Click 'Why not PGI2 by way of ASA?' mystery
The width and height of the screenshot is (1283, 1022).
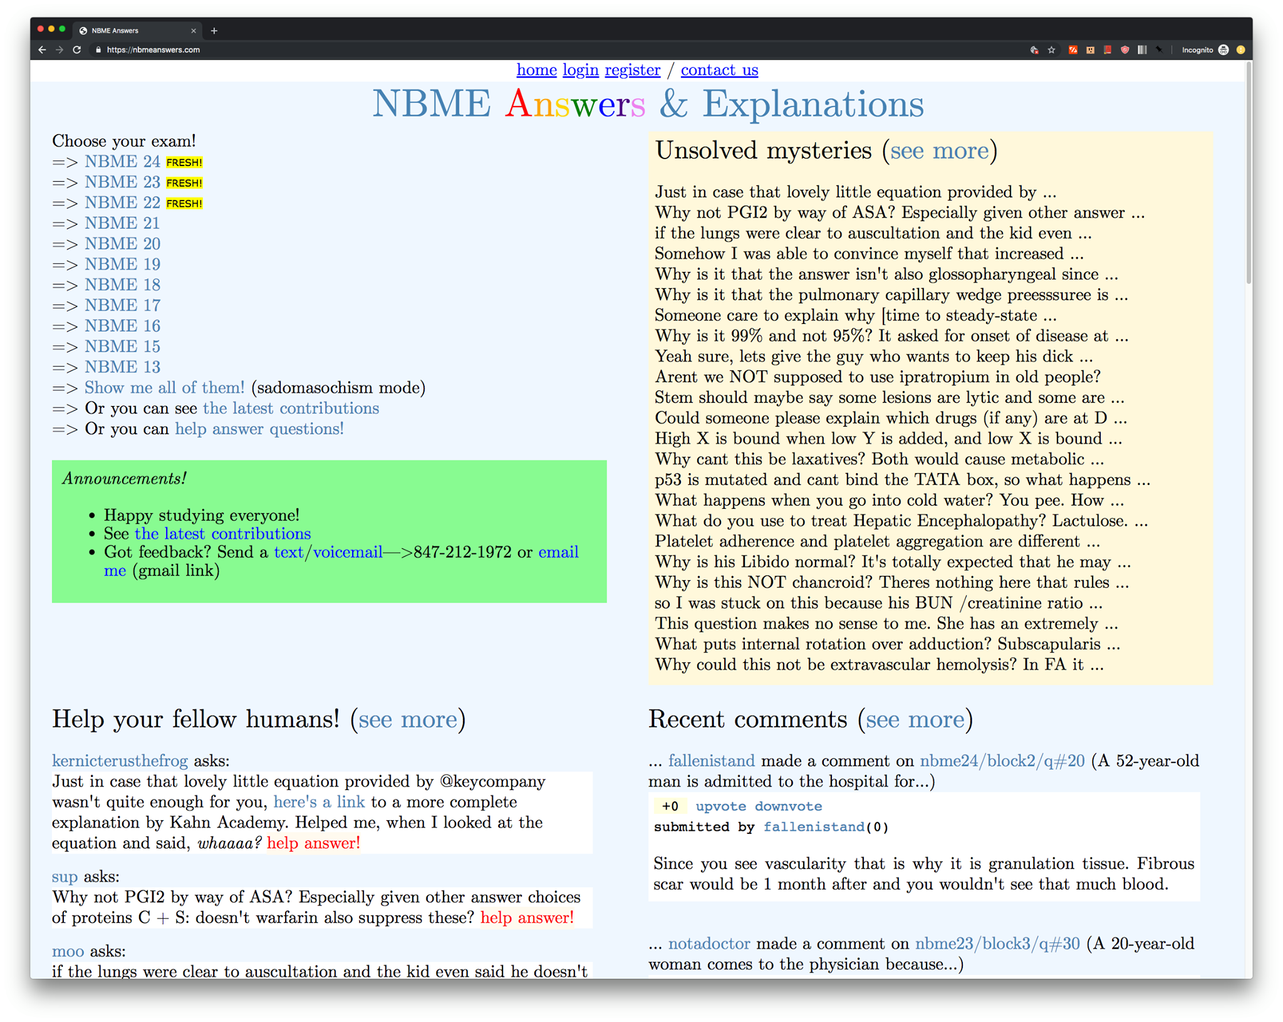pos(900,213)
